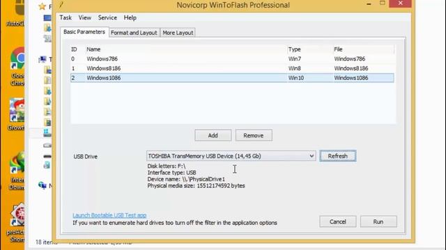
Task: Click the ID column header
Action: 74,49
